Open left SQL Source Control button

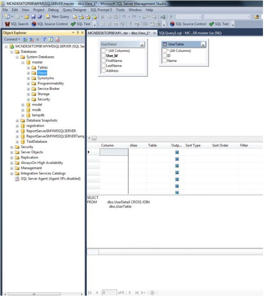pos(50,24)
